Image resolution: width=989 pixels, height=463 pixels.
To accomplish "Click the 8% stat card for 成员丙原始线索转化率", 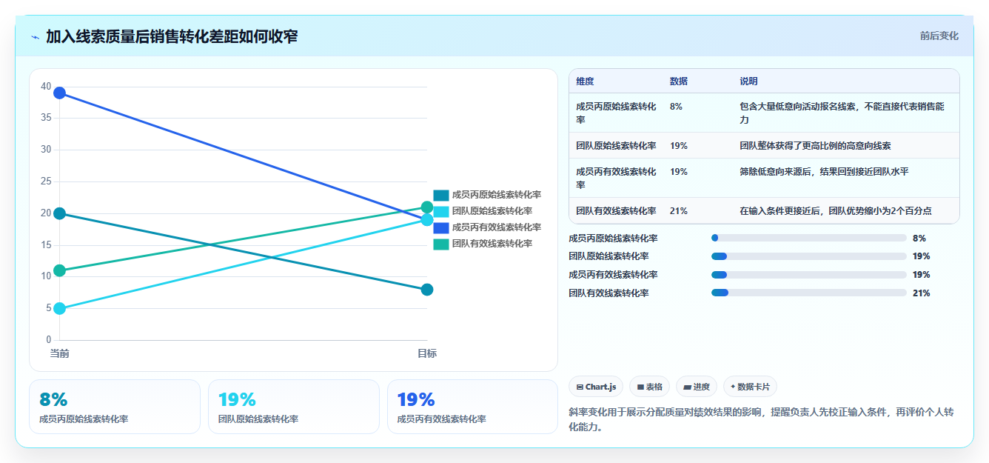I will click(x=115, y=407).
